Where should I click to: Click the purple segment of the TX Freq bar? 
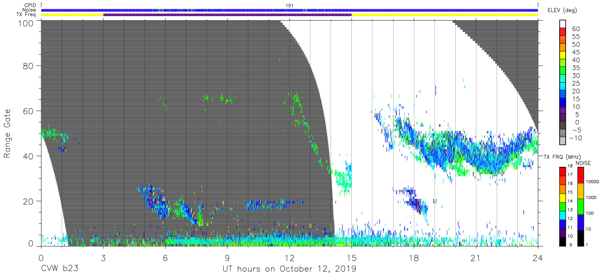coord(227,15)
